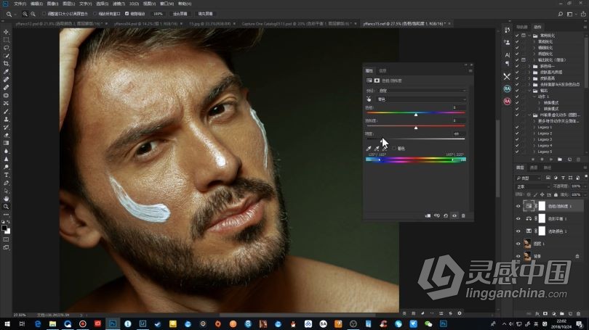Open the Hue/Saturation preset dropdown
Screen dimensions: 589x330
coord(421,90)
